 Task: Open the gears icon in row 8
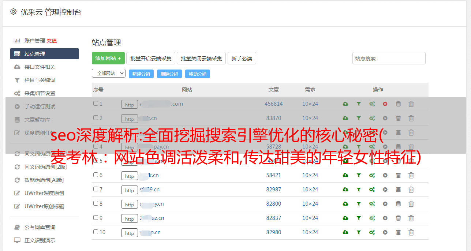coord(372,204)
